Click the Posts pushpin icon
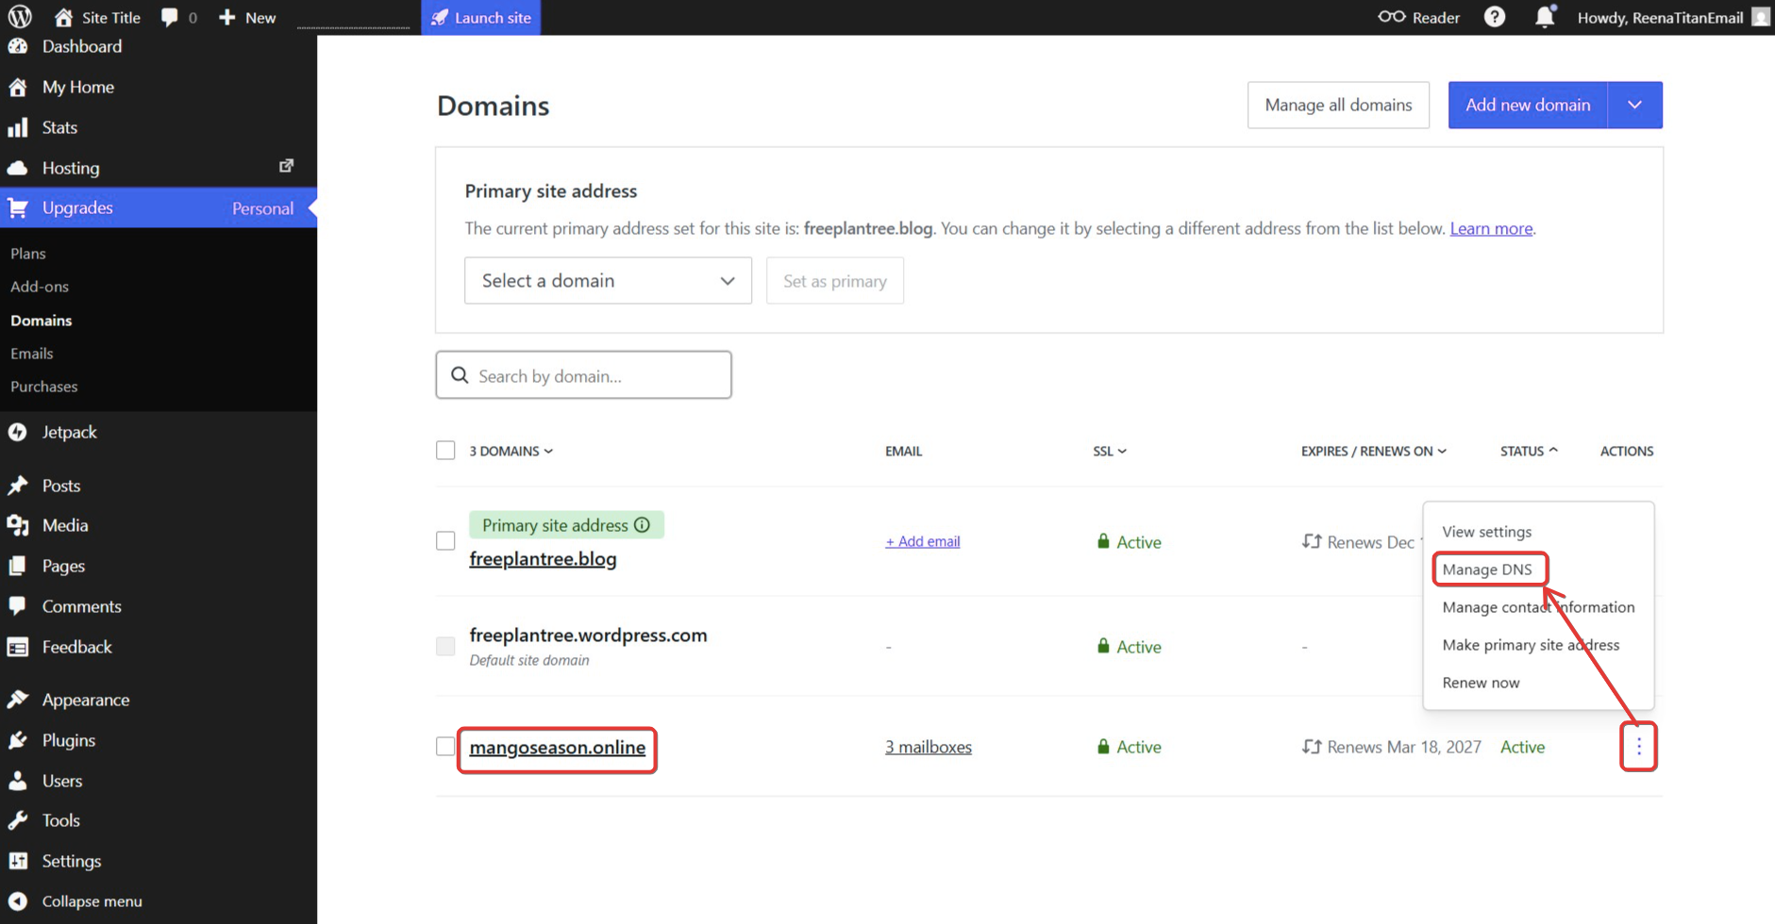 (18, 486)
